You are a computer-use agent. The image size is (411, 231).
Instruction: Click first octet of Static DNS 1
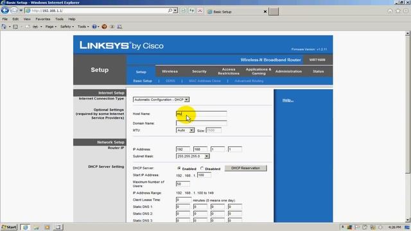182,207
